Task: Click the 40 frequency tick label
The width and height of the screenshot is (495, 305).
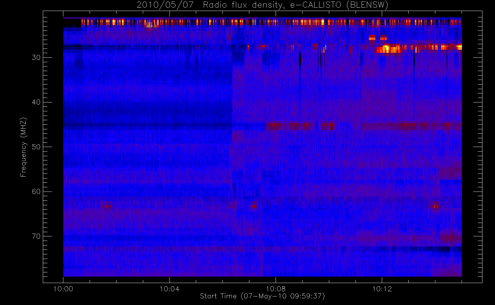Action: click(x=36, y=102)
